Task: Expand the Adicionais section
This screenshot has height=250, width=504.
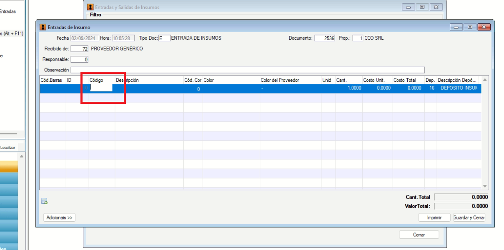Action: (x=59, y=217)
